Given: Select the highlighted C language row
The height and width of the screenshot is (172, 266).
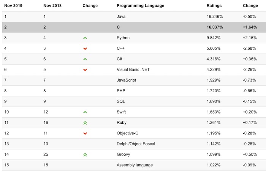Looking at the screenshot, I should (134, 27).
